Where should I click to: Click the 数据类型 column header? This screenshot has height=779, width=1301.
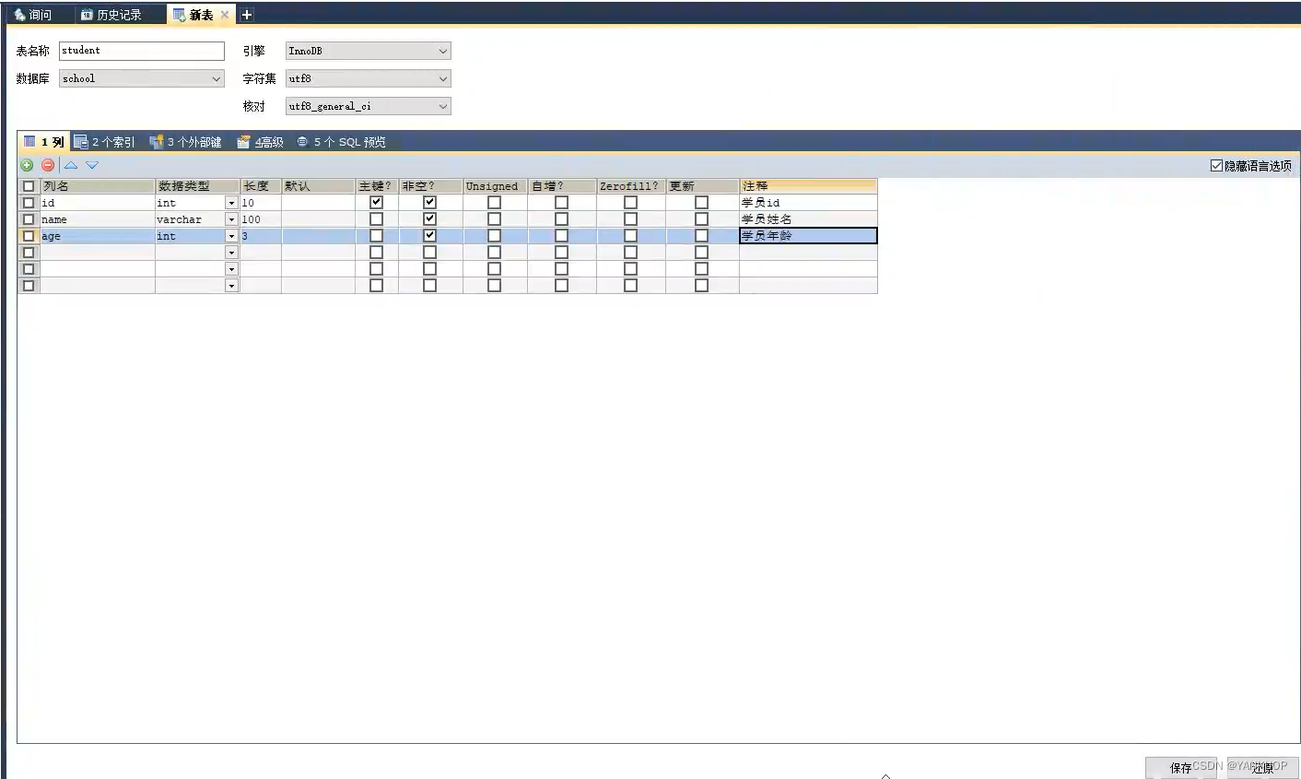[197, 186]
